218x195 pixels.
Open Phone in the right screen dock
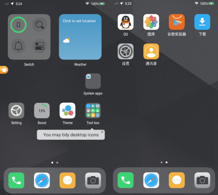(125, 180)
